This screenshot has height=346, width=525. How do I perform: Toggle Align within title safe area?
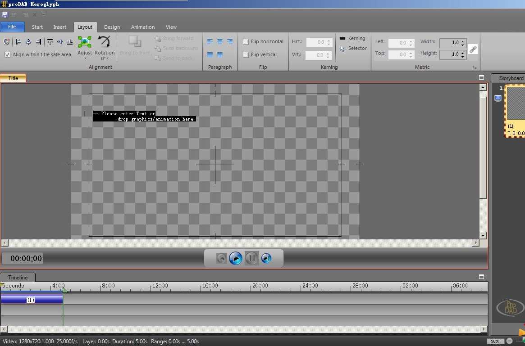(7, 54)
